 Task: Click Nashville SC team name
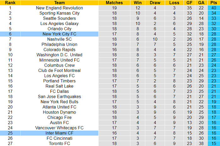click(x=59, y=39)
